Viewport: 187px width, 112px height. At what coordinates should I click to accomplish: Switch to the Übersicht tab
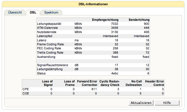pos(15,12)
